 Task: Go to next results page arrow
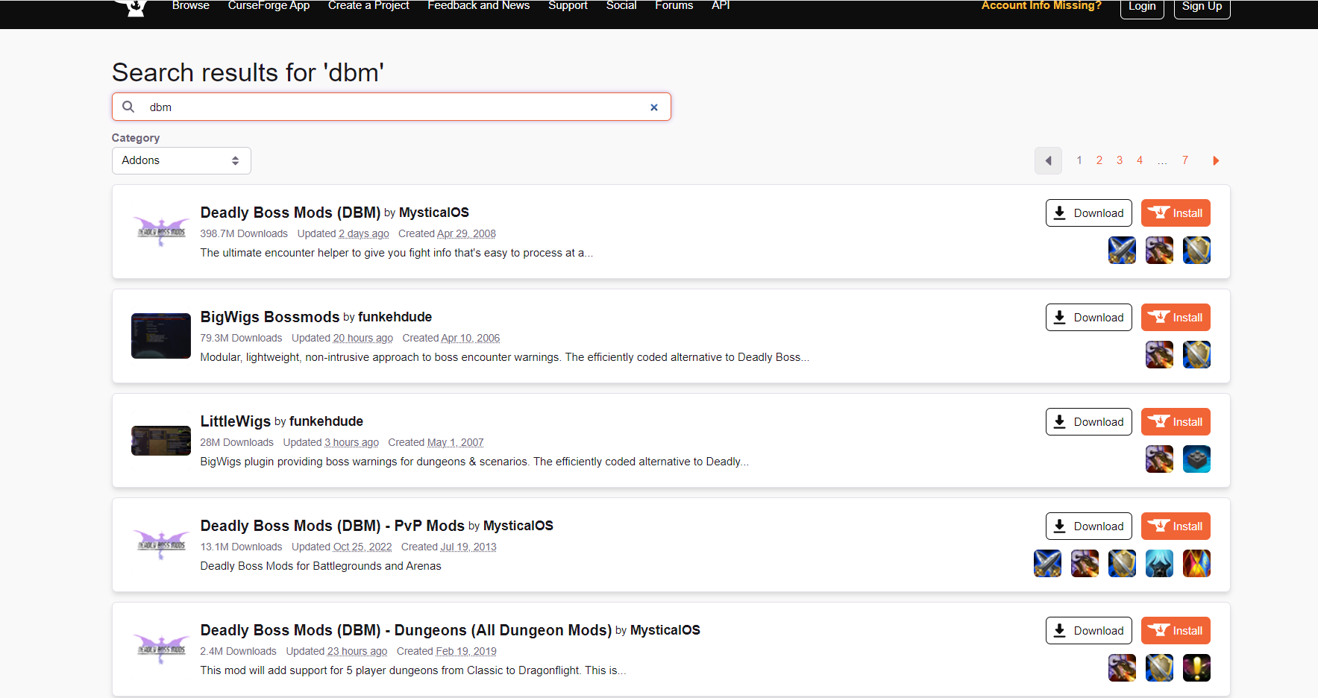[1216, 161]
